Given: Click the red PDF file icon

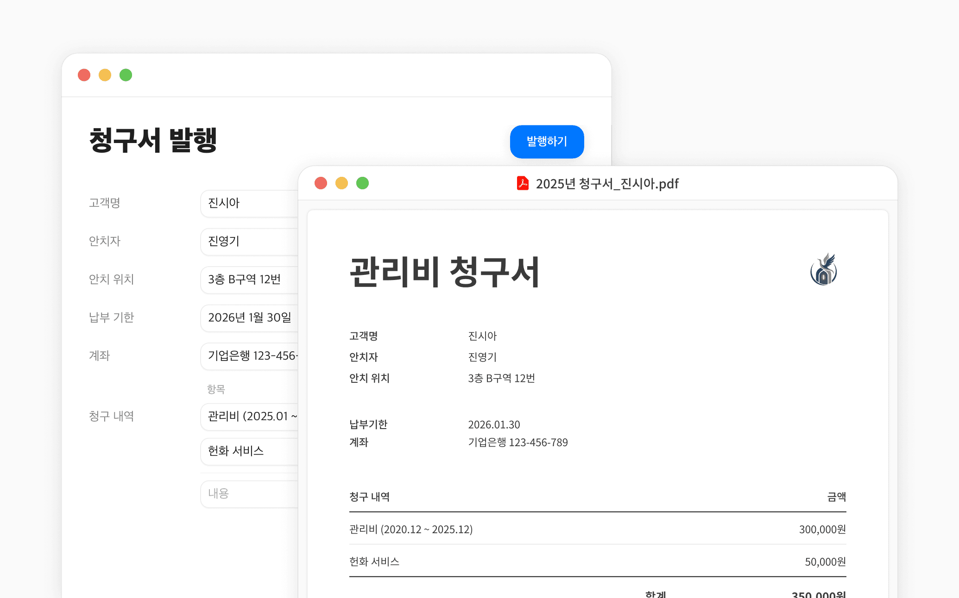Looking at the screenshot, I should 523,183.
